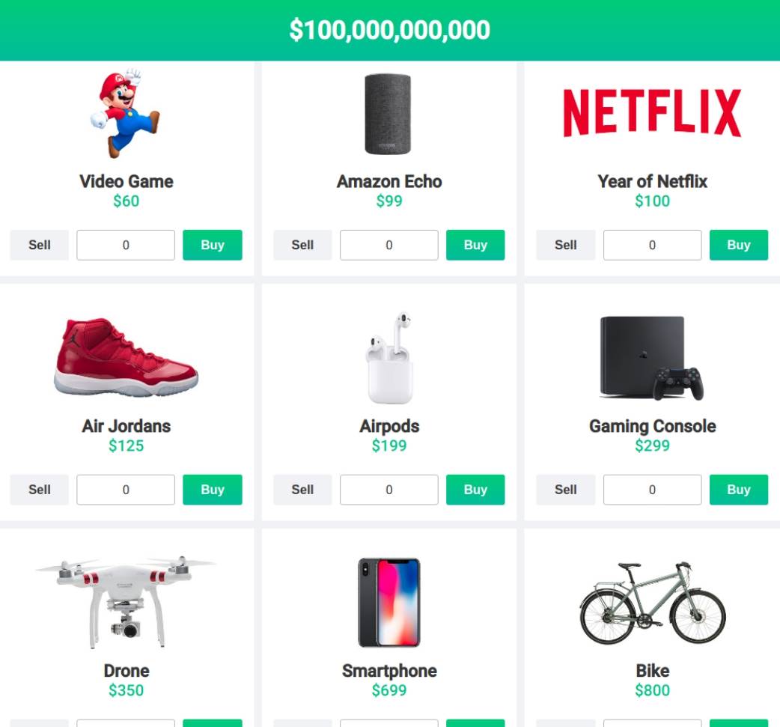Click the Amazon Echo speaker image

point(388,114)
